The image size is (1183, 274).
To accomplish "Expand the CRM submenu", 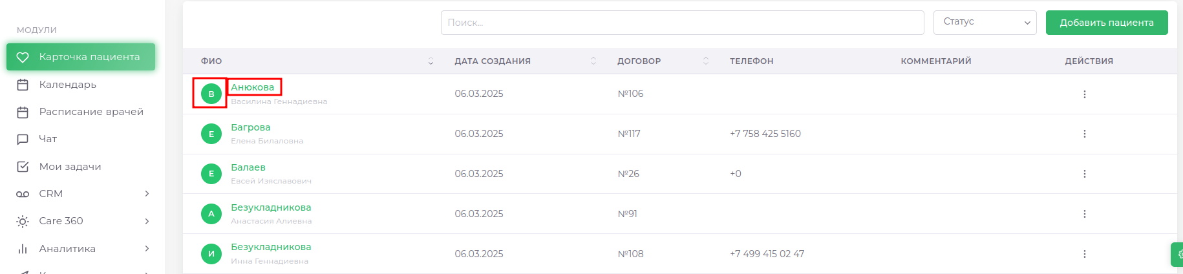I will click(147, 194).
